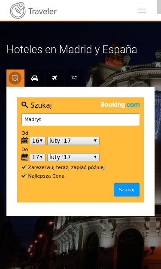Viewport: 161px width, 269px height.
Task: Switch to the flights airplane tab
Action: 55,78
